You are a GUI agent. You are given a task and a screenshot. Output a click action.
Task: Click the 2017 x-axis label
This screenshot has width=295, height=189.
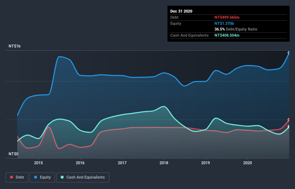click(122, 163)
